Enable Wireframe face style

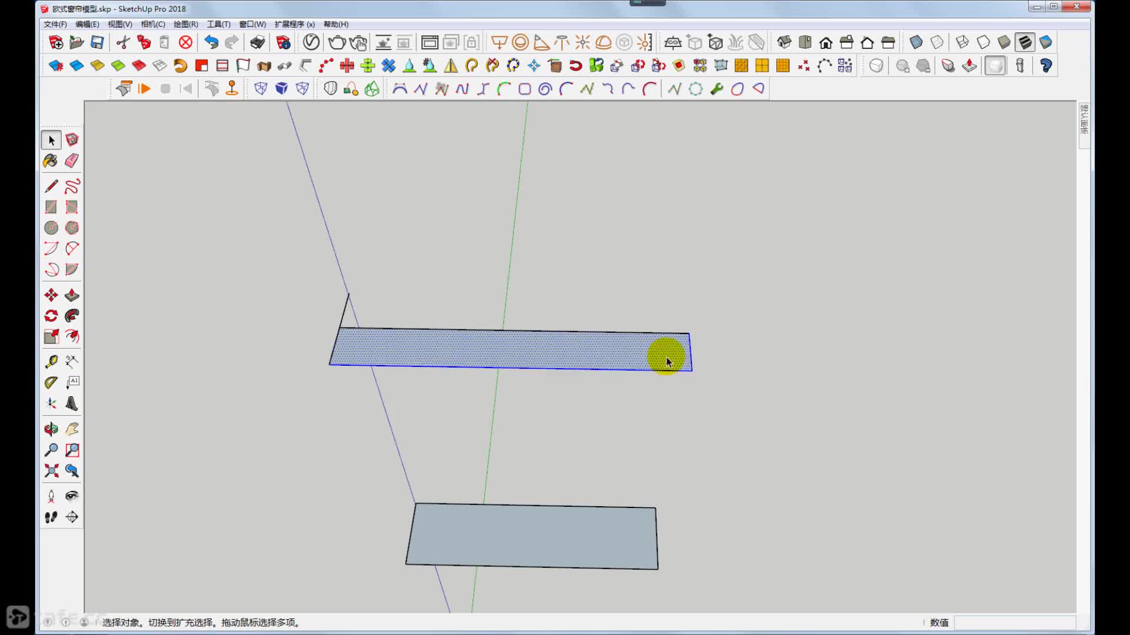point(962,42)
